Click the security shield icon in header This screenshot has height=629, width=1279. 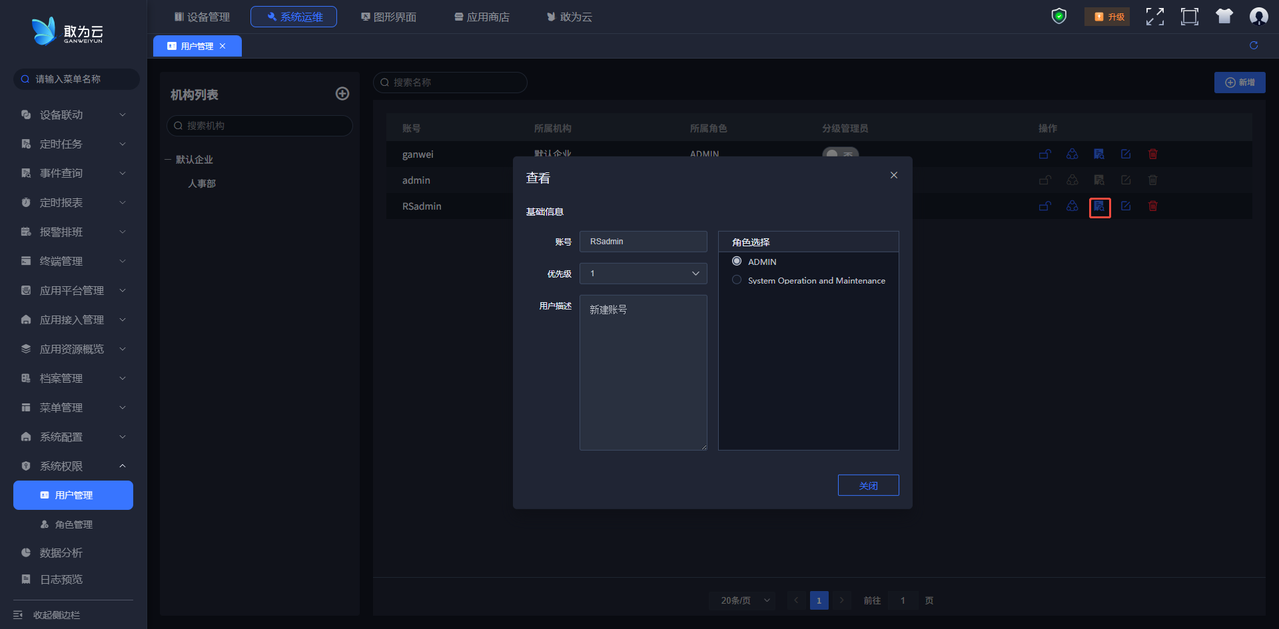[x=1059, y=17]
